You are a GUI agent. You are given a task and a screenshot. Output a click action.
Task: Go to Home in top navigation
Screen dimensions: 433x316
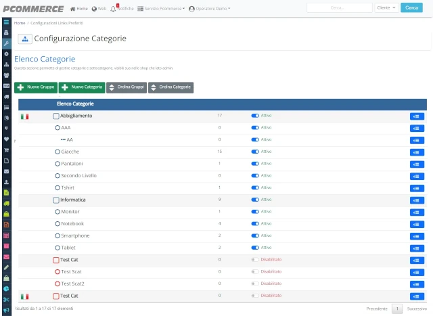point(79,9)
